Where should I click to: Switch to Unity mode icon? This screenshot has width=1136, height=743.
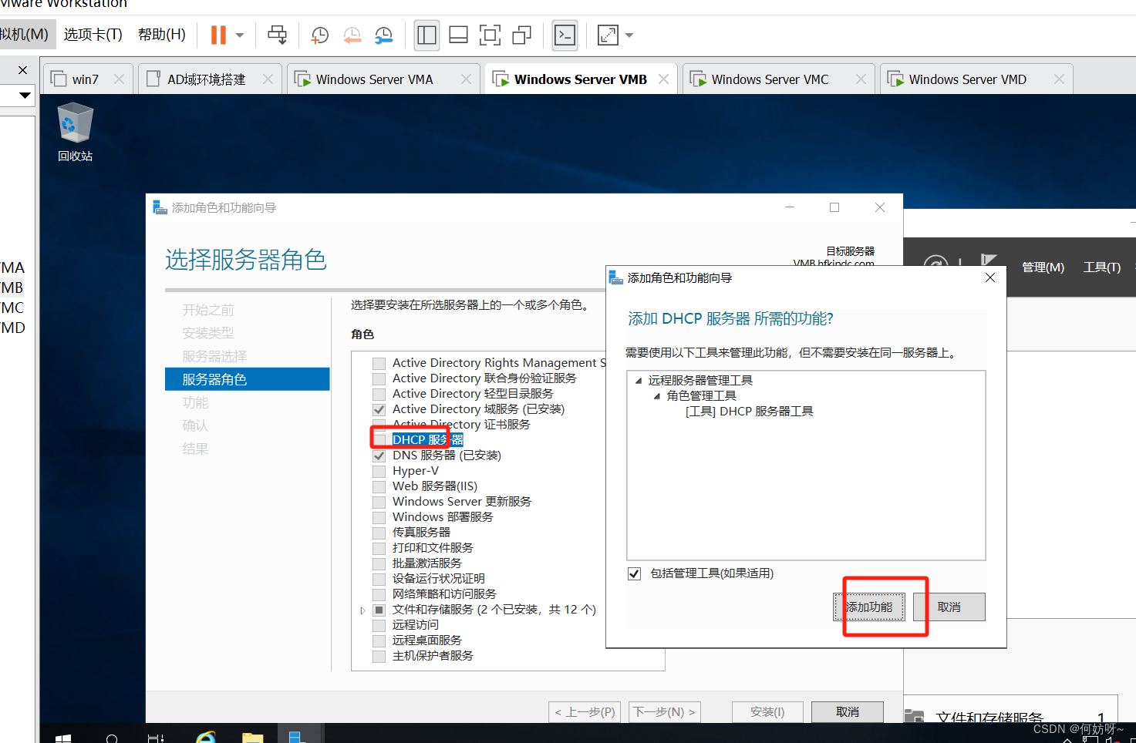pos(522,35)
